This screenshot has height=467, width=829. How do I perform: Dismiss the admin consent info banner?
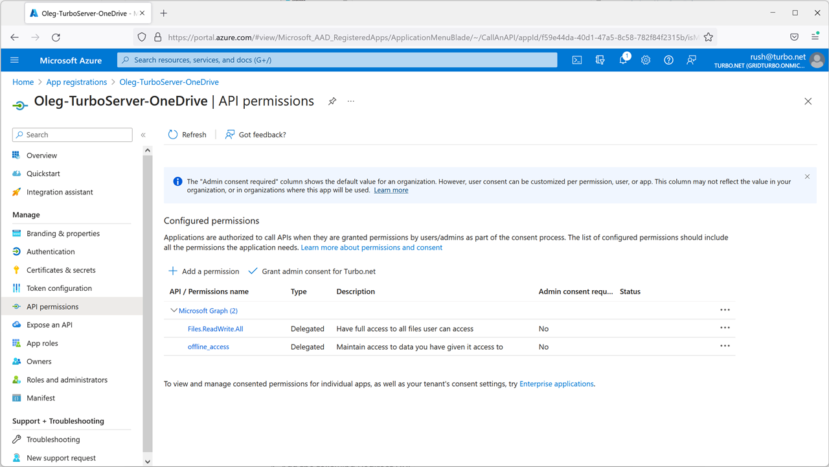coord(807,176)
